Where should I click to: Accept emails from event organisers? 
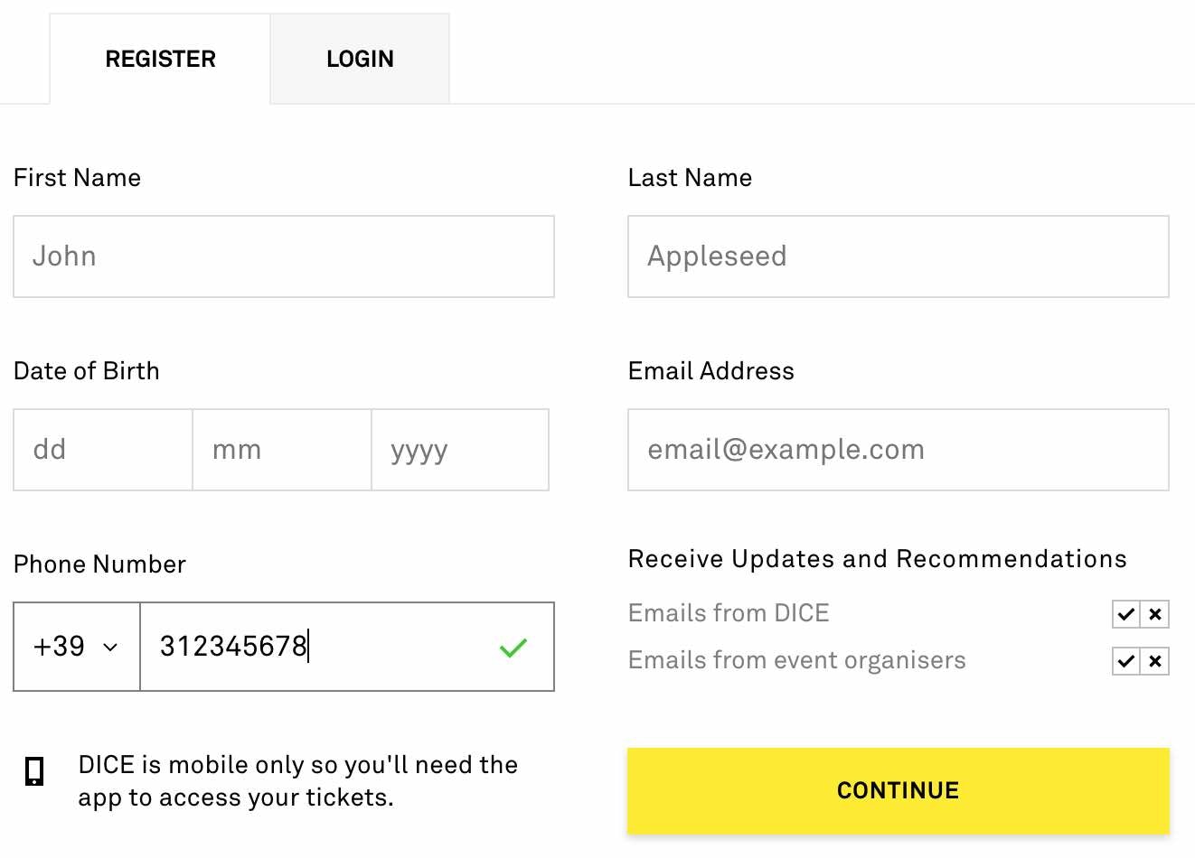click(x=1125, y=661)
